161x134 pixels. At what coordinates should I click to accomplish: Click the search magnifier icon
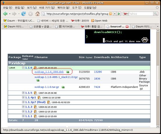pyautogui.click(x=155, y=14)
